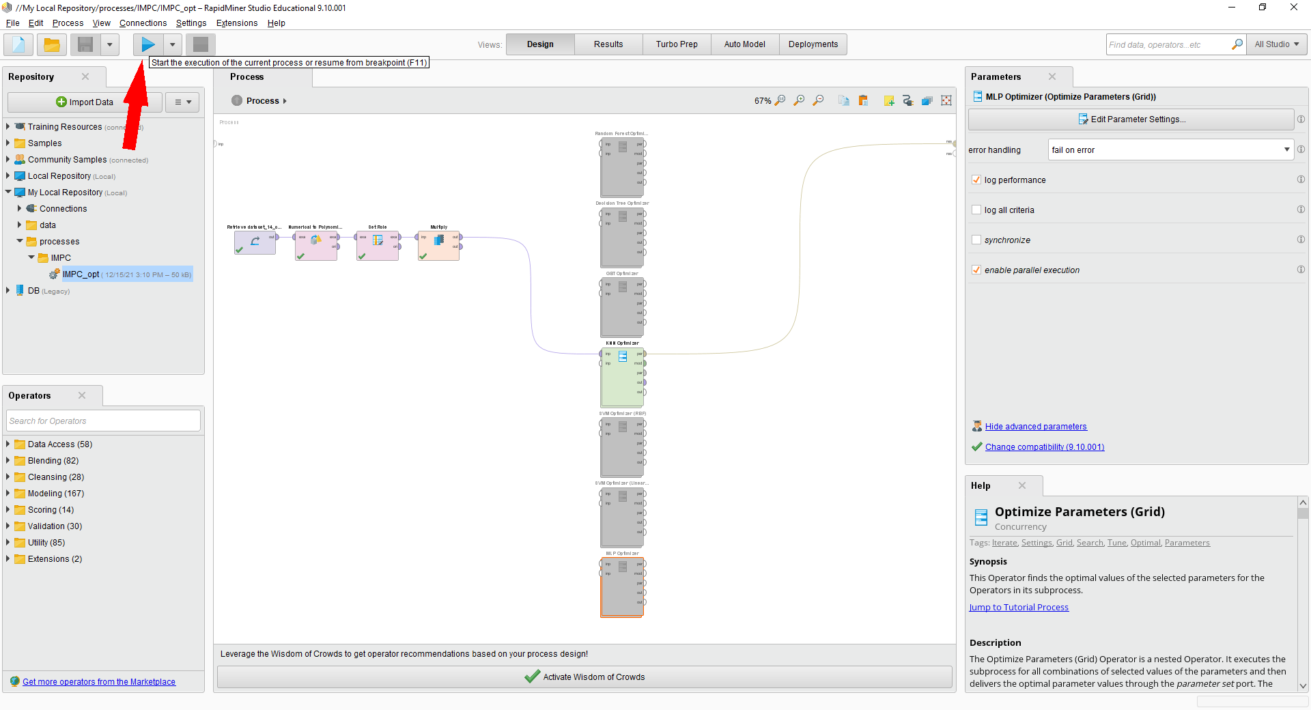
Task: Expand the Modeling operators group
Action: (8, 493)
